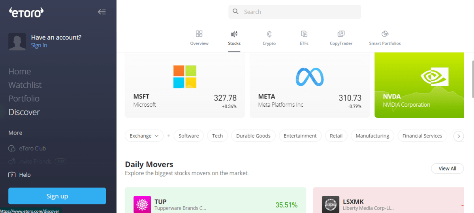This screenshot has width=474, height=213.
Task: Click the Help question mark icon
Action: pyautogui.click(x=12, y=174)
